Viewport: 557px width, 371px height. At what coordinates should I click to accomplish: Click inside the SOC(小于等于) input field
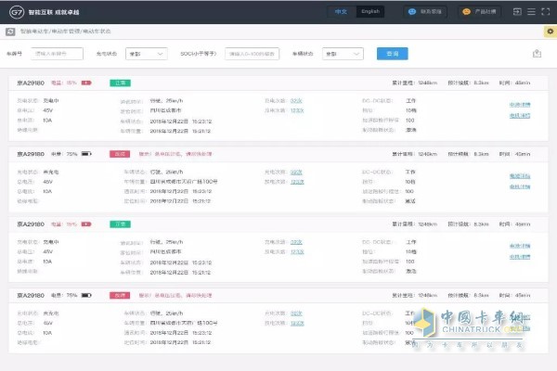[253, 54]
